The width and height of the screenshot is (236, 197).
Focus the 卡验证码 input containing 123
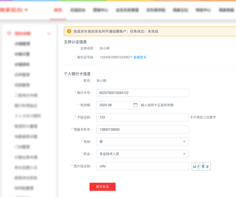143,117
